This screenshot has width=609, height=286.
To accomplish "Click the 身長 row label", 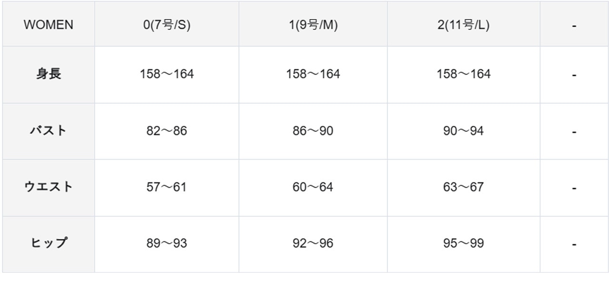I will [x=49, y=74].
